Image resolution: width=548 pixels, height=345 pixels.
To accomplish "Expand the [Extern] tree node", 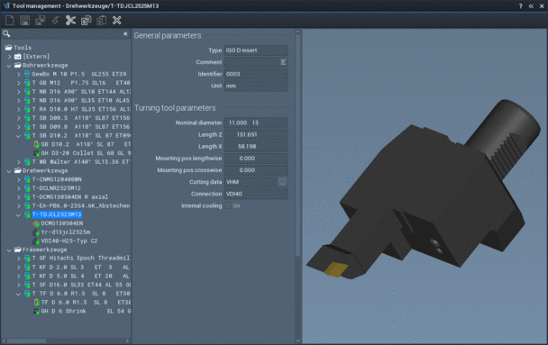I will (x=9, y=57).
